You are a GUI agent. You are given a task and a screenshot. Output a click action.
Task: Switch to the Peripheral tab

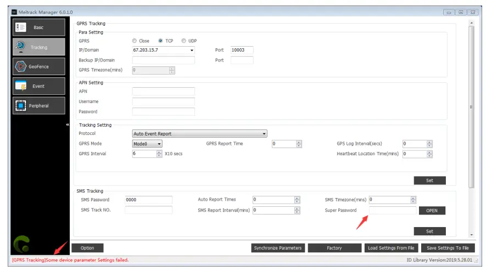tap(39, 106)
